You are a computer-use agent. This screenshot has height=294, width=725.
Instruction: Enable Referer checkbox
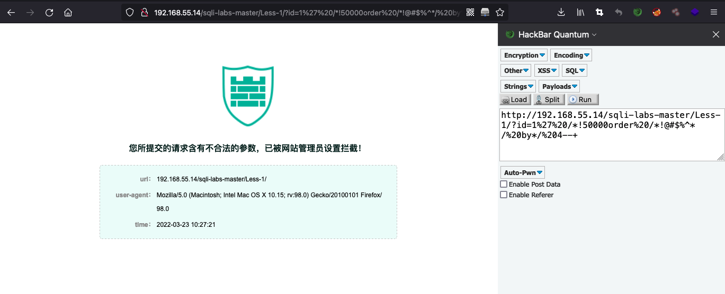tap(504, 195)
